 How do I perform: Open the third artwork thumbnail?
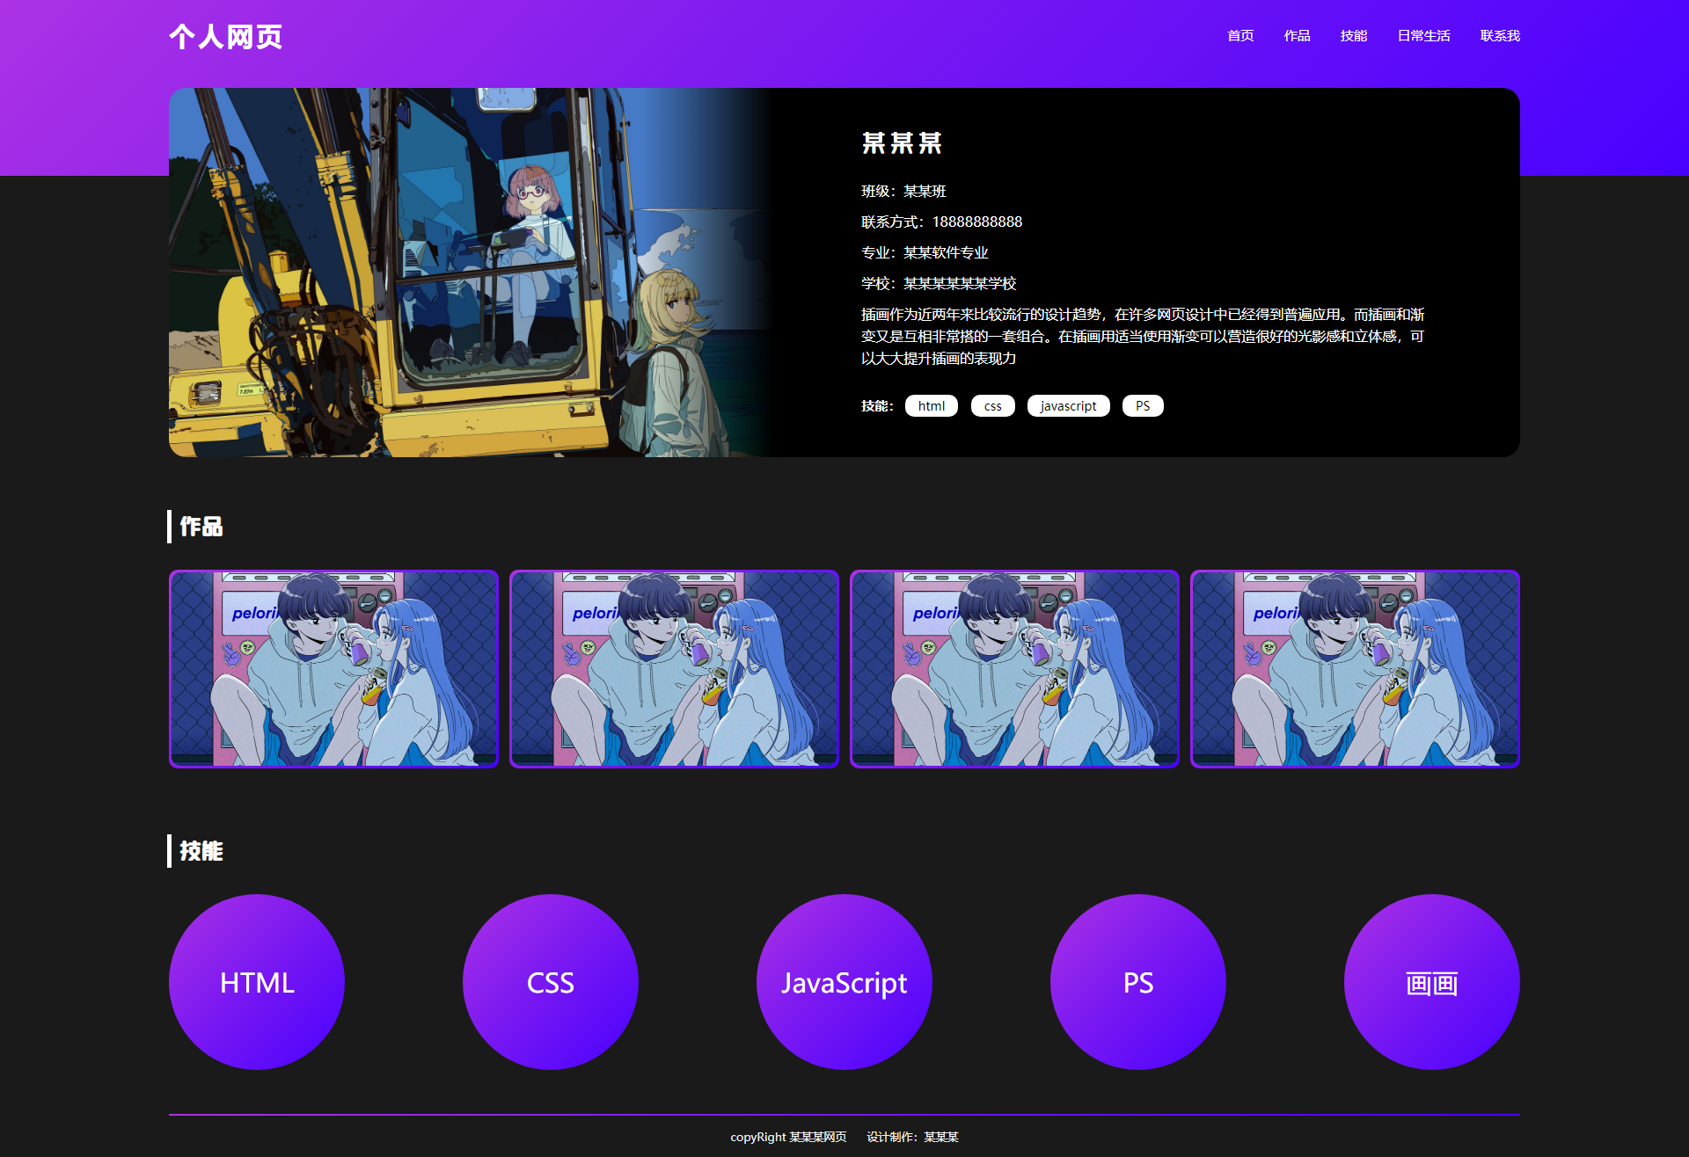[x=1014, y=669]
